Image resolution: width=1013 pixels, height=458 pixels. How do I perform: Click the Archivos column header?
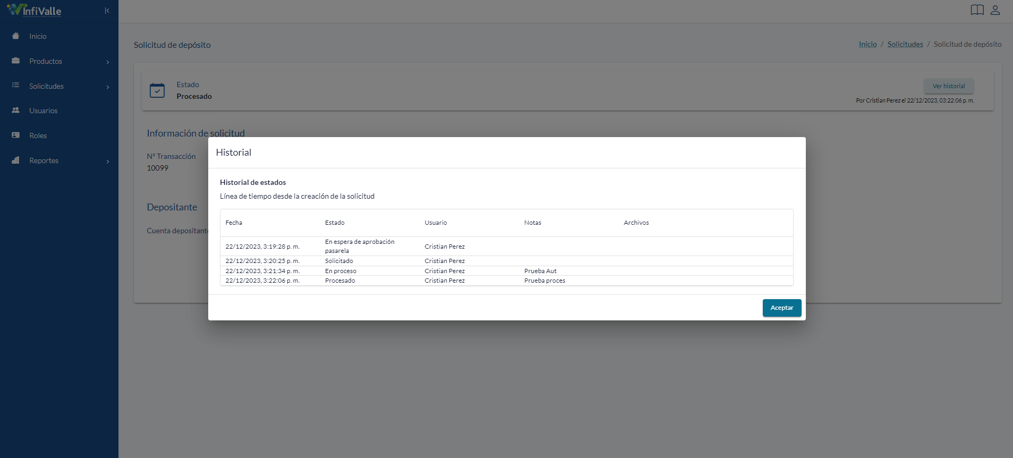pos(636,223)
